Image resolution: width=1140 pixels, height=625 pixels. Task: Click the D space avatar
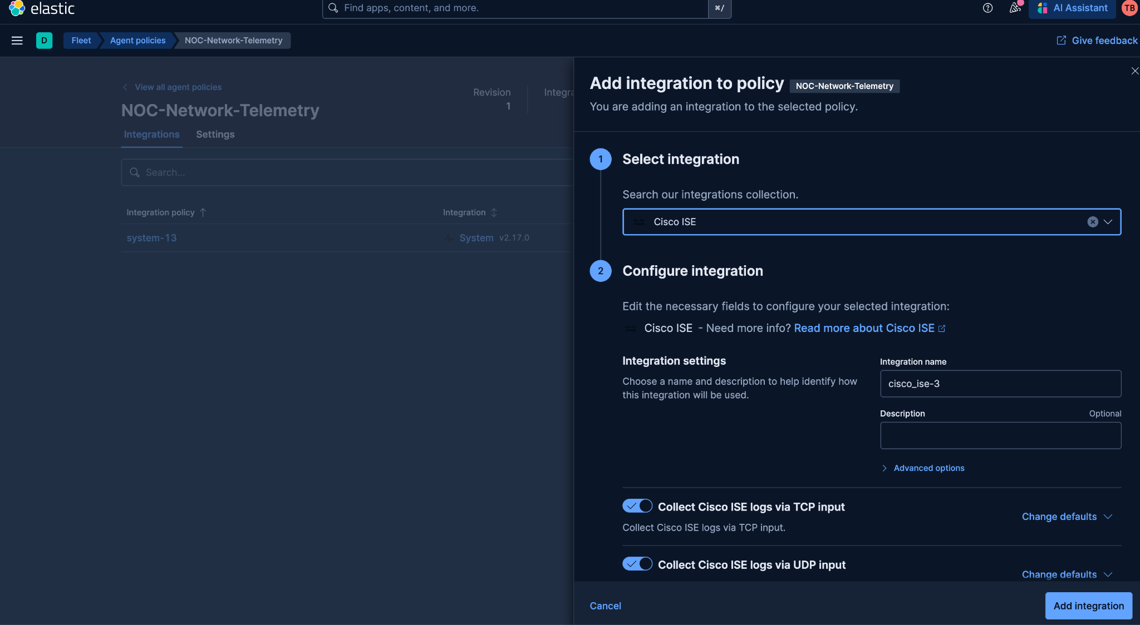(x=44, y=41)
